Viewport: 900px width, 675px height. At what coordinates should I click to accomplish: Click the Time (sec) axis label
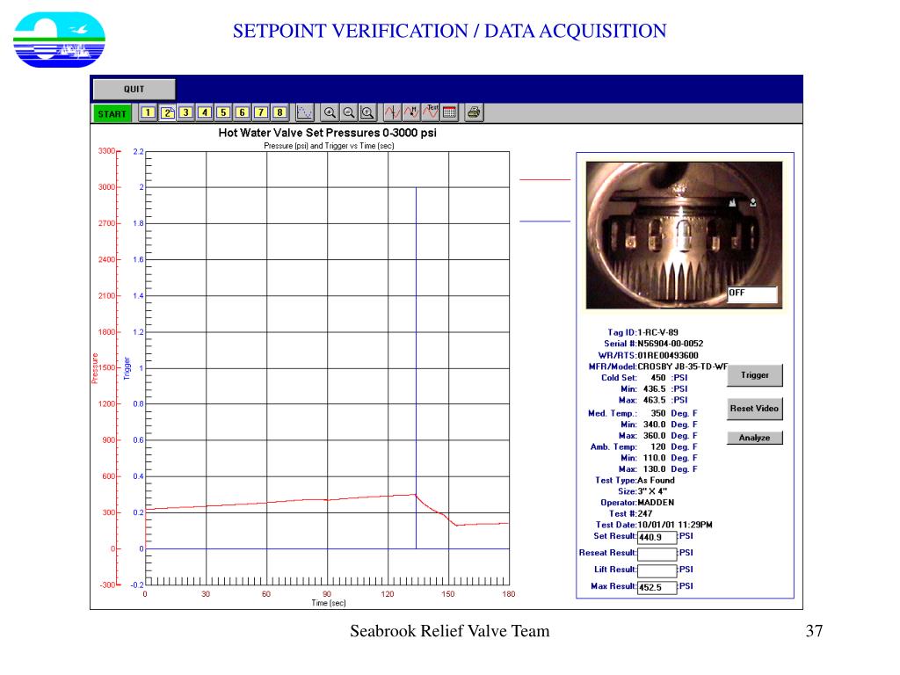point(329,603)
